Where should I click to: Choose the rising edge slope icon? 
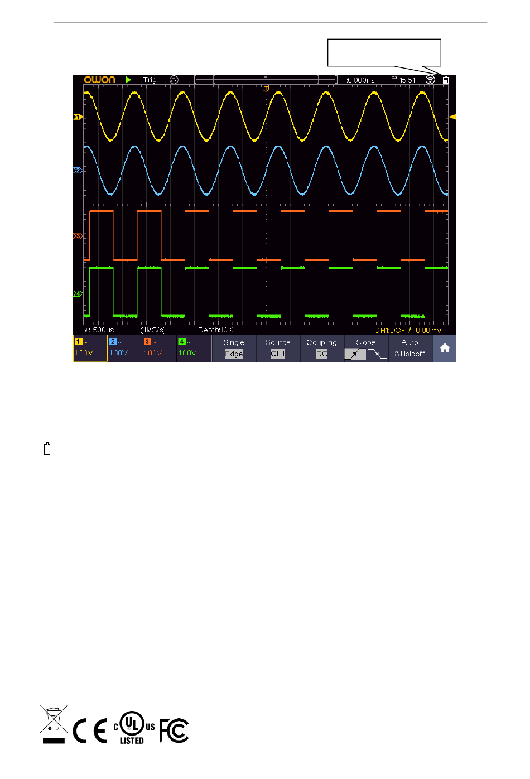click(355, 354)
